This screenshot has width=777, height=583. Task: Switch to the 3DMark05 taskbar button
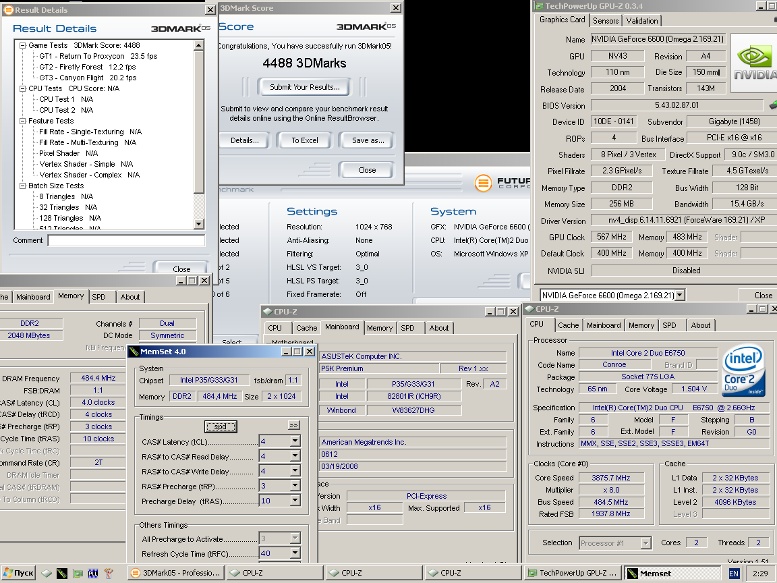(175, 573)
